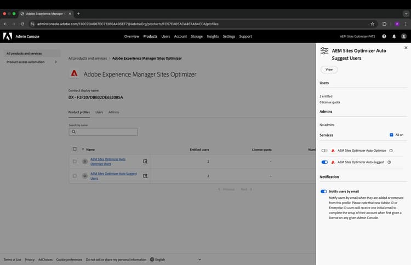Expand Product access automation chevron
The image size is (411, 265).
[56, 62]
